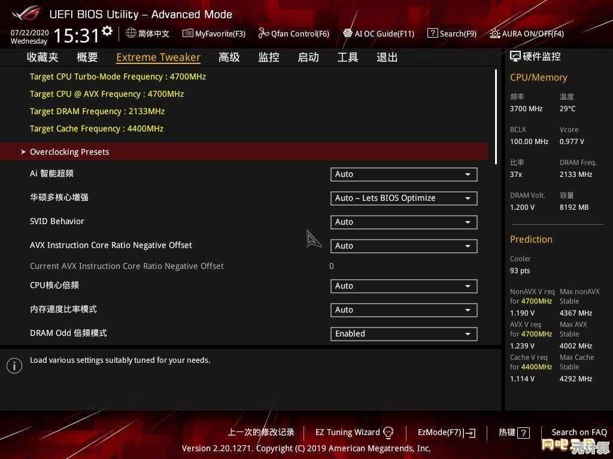Open Qfan Control fan icon
Screen dimensions: 613x459
coord(263,33)
